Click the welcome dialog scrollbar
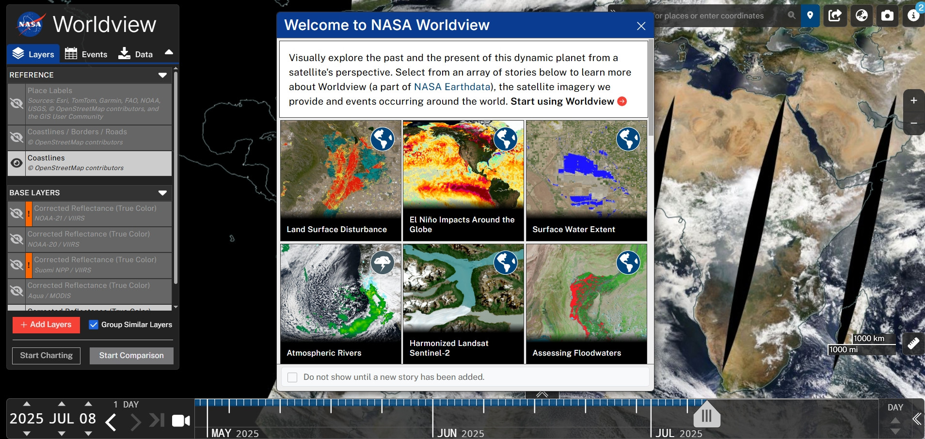This screenshot has height=439, width=925. [651, 88]
